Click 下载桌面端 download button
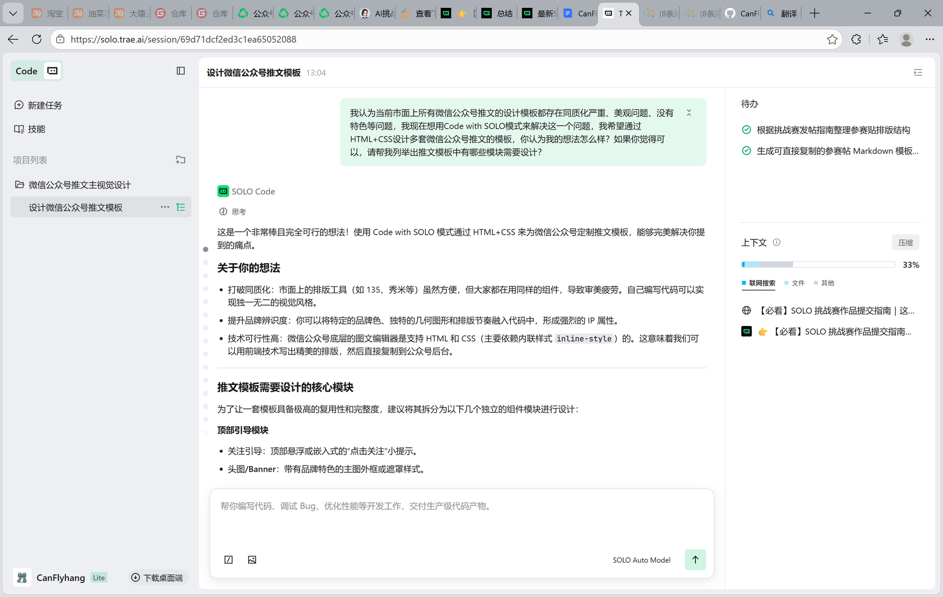Viewport: 943px width, 597px height. pos(158,578)
